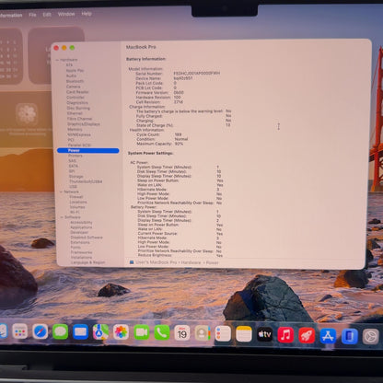The height and width of the screenshot is (383, 383).
Task: Collapse the Network section in sidebar
Action: [61, 191]
